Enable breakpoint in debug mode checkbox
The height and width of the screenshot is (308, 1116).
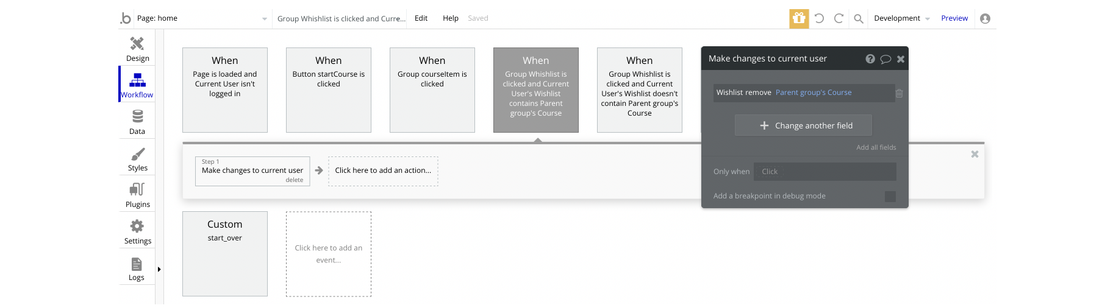point(890,197)
